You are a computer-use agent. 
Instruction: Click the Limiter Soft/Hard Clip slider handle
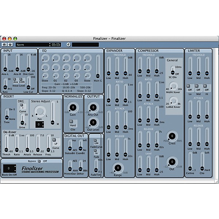[202, 168]
